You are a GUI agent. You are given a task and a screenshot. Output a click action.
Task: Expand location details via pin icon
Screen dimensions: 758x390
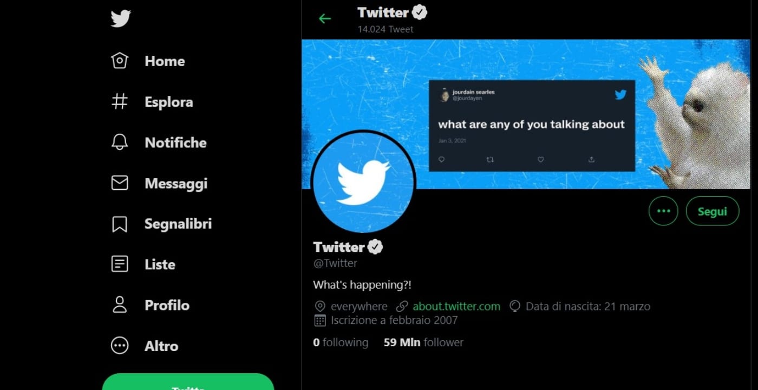[319, 306]
